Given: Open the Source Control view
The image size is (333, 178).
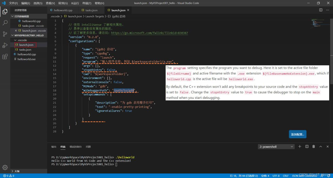Looking at the screenshot, I should (x=5, y=34).
